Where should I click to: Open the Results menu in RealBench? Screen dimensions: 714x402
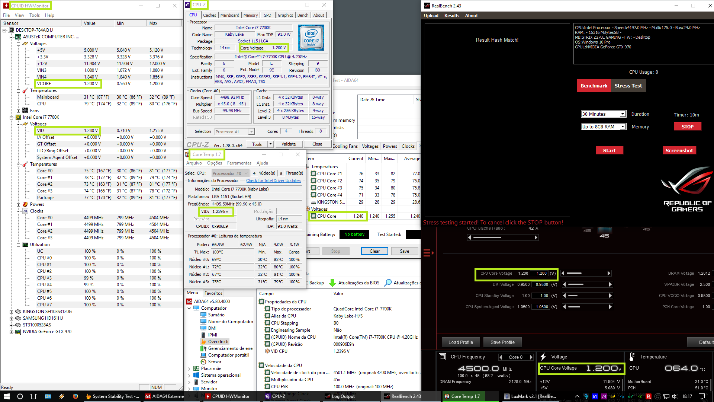pyautogui.click(x=452, y=16)
